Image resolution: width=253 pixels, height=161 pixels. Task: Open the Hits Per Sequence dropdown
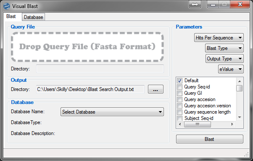(x=219, y=38)
